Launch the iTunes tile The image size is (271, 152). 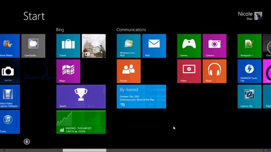(10, 122)
